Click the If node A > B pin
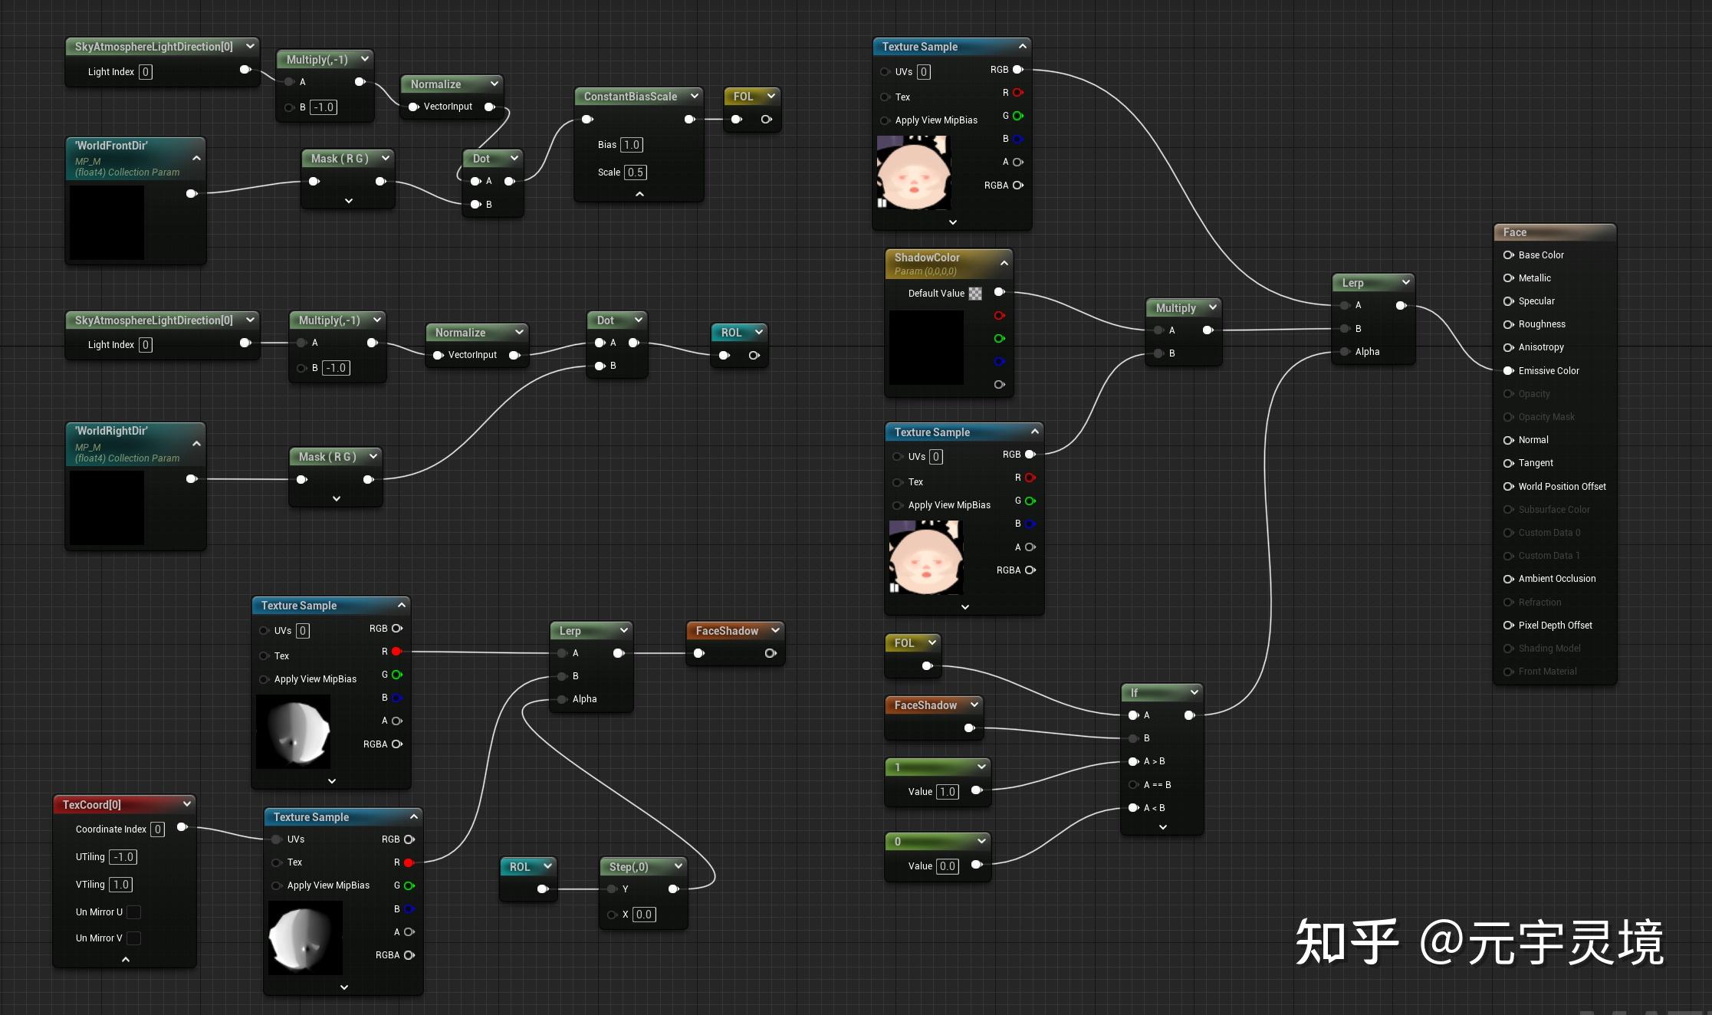The image size is (1712, 1015). click(x=1133, y=762)
